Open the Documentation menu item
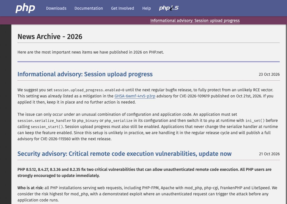 click(x=89, y=8)
